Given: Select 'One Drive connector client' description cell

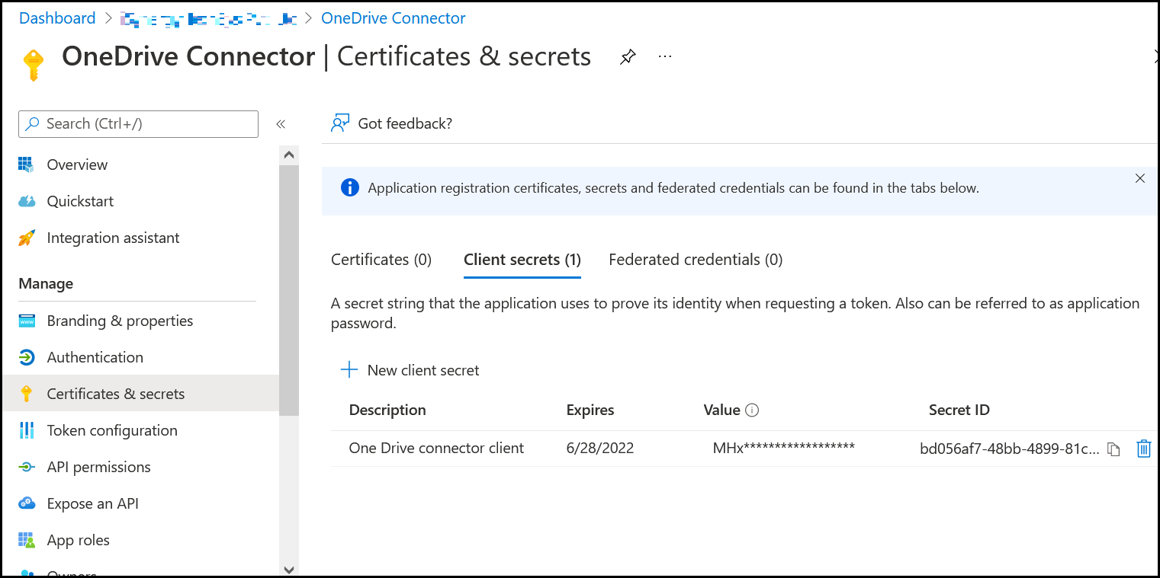Looking at the screenshot, I should (436, 449).
